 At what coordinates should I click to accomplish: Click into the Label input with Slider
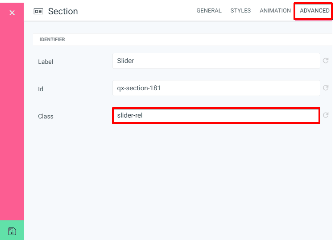point(216,61)
